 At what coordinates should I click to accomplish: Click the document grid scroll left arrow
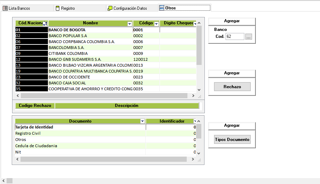(x=17, y=159)
